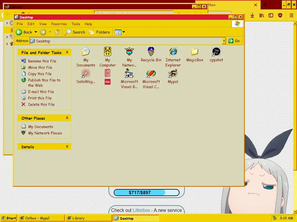Open the browser Library icon

click(262, 16)
